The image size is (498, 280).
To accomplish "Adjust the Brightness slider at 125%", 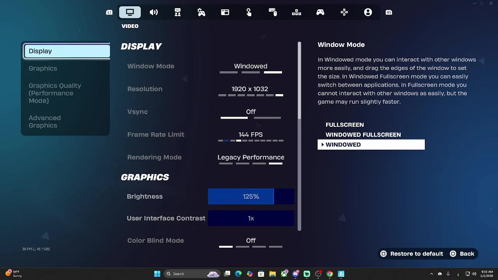I will (251, 196).
